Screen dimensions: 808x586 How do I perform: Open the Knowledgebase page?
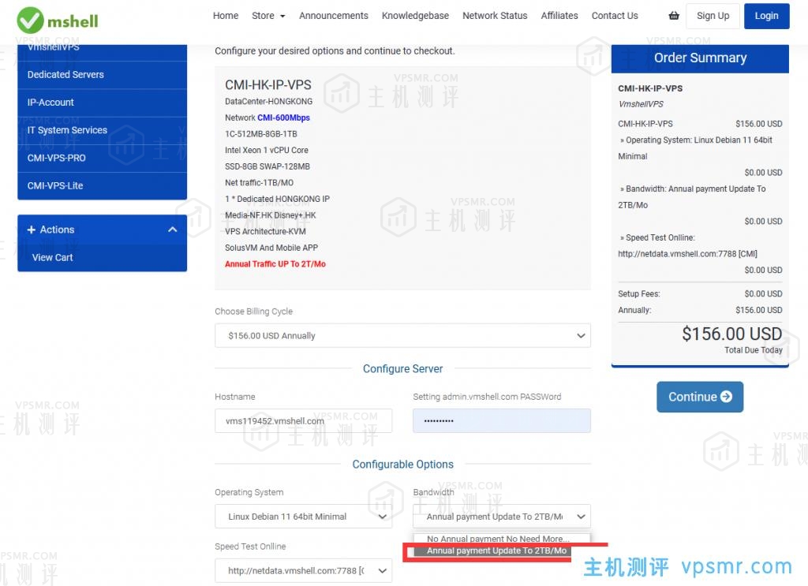pyautogui.click(x=415, y=16)
